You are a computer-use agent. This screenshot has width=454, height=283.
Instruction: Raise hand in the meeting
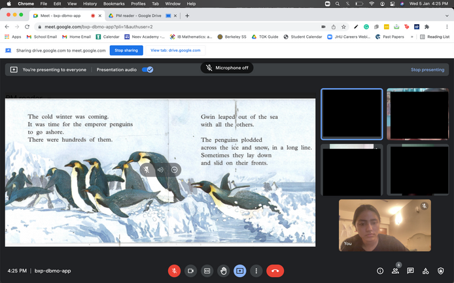tap(224, 271)
